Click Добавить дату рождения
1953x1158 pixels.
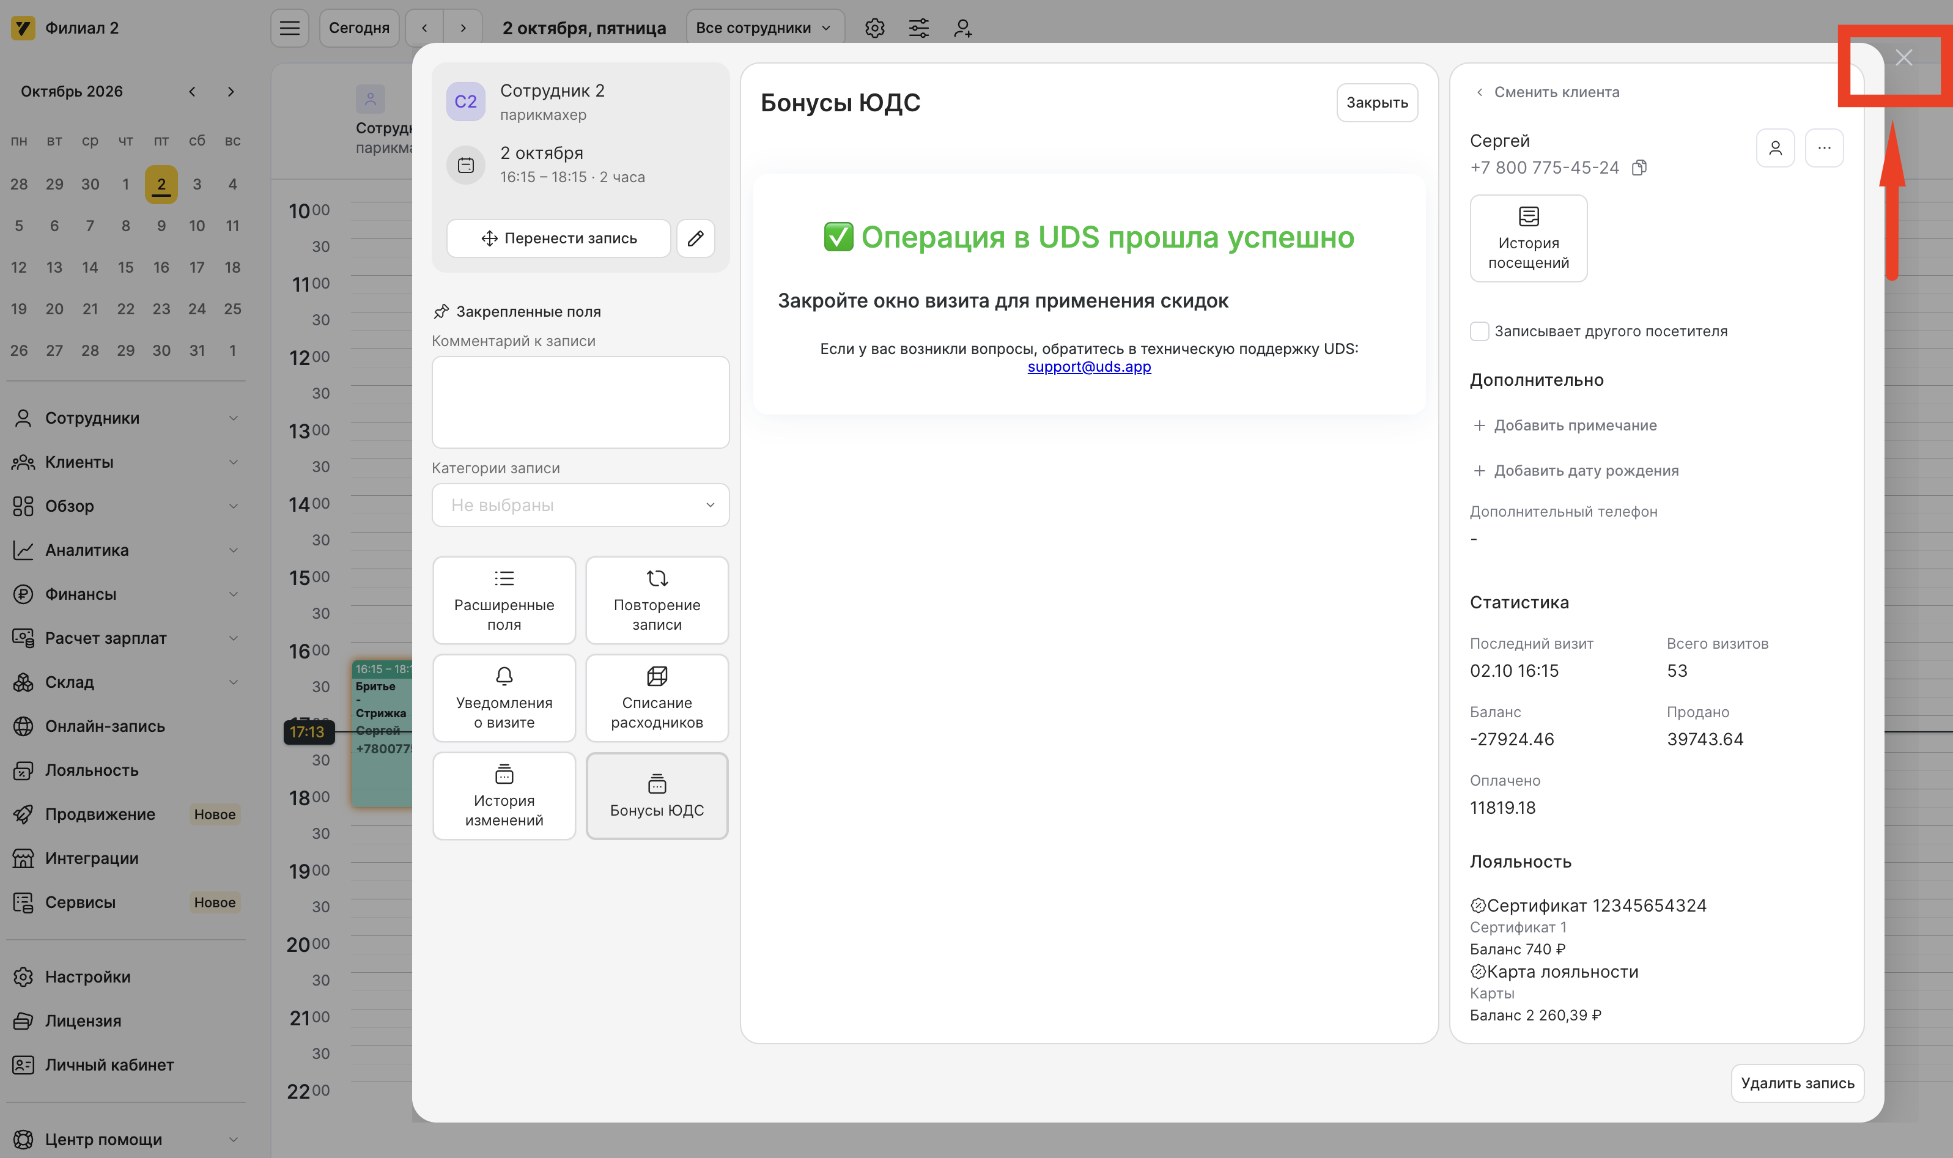[1575, 471]
